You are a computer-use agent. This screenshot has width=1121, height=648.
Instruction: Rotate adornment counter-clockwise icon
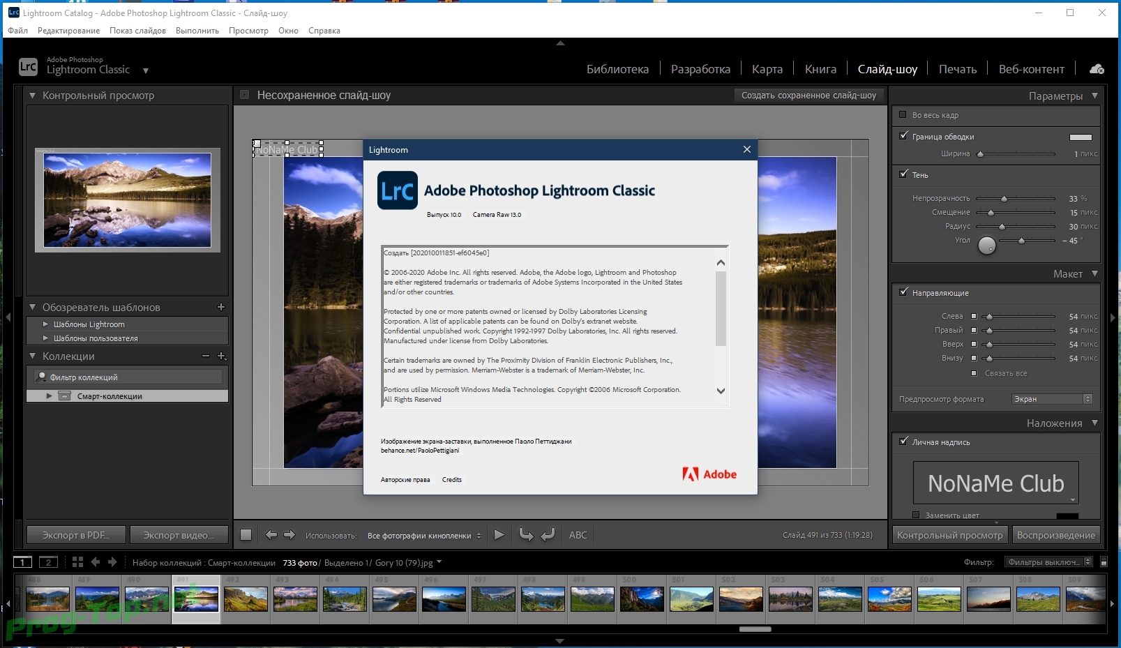pyautogui.click(x=526, y=535)
